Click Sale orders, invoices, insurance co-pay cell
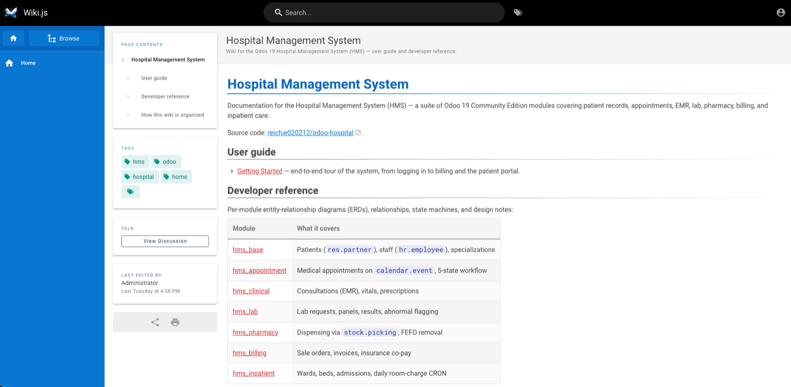The width and height of the screenshot is (791, 387). (395, 353)
